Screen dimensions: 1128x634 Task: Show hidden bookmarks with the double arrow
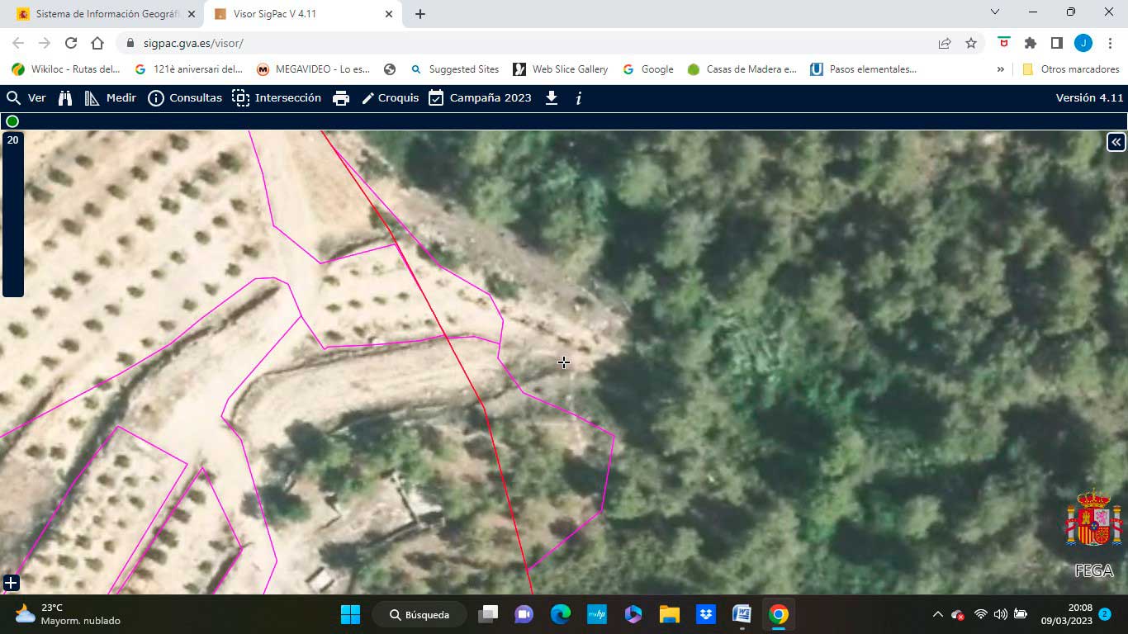pos(1001,69)
